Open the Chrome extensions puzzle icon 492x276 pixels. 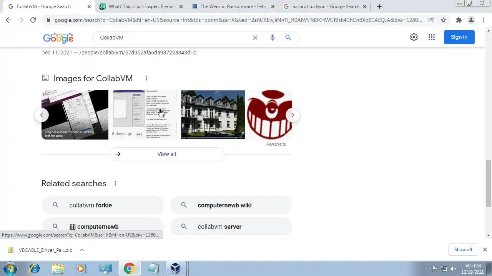click(459, 20)
